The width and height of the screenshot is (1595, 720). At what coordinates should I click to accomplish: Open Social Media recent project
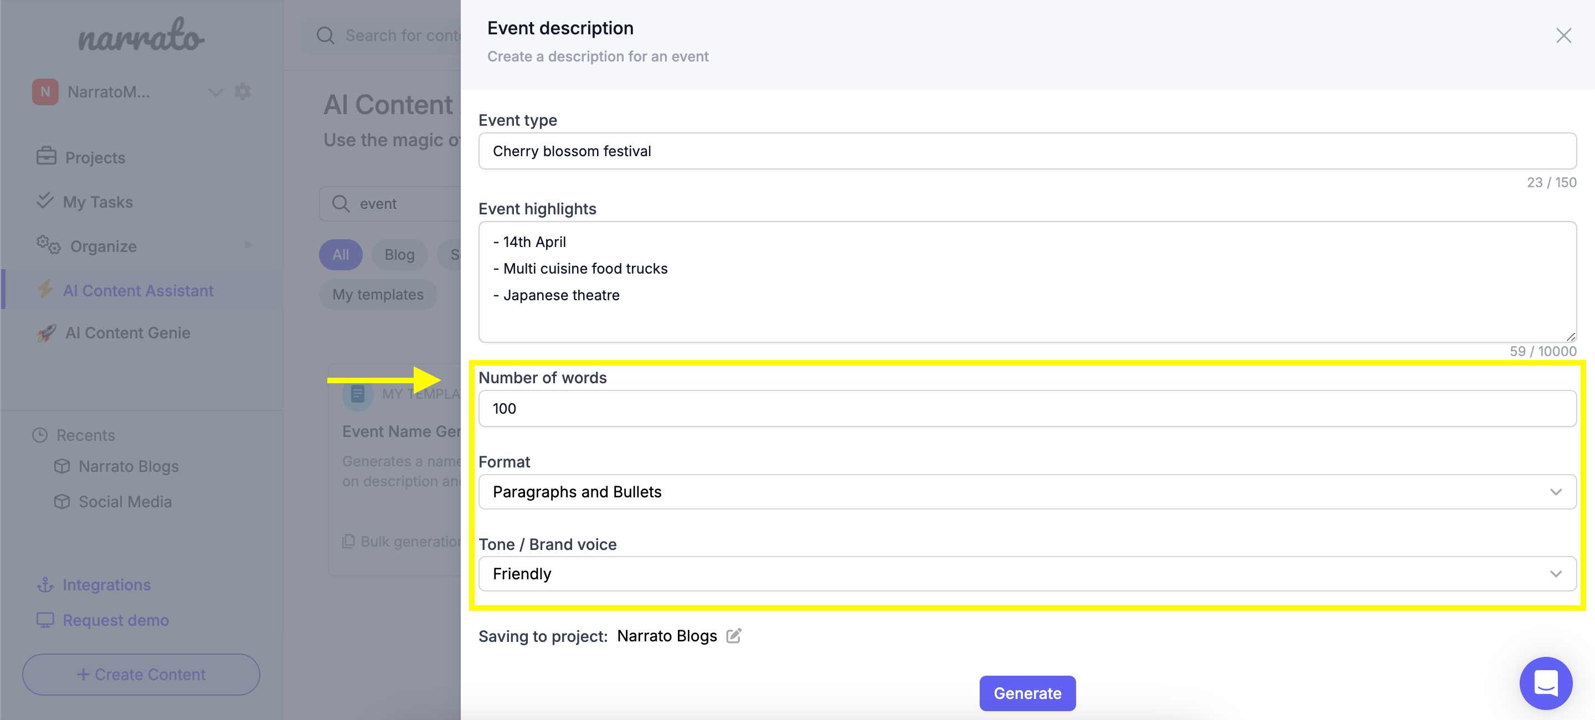pyautogui.click(x=125, y=501)
